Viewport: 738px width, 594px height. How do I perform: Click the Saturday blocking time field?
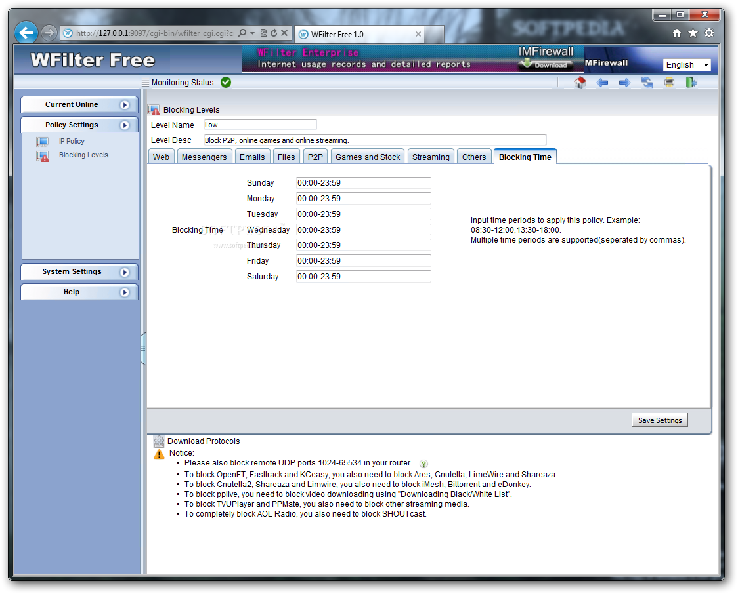363,277
